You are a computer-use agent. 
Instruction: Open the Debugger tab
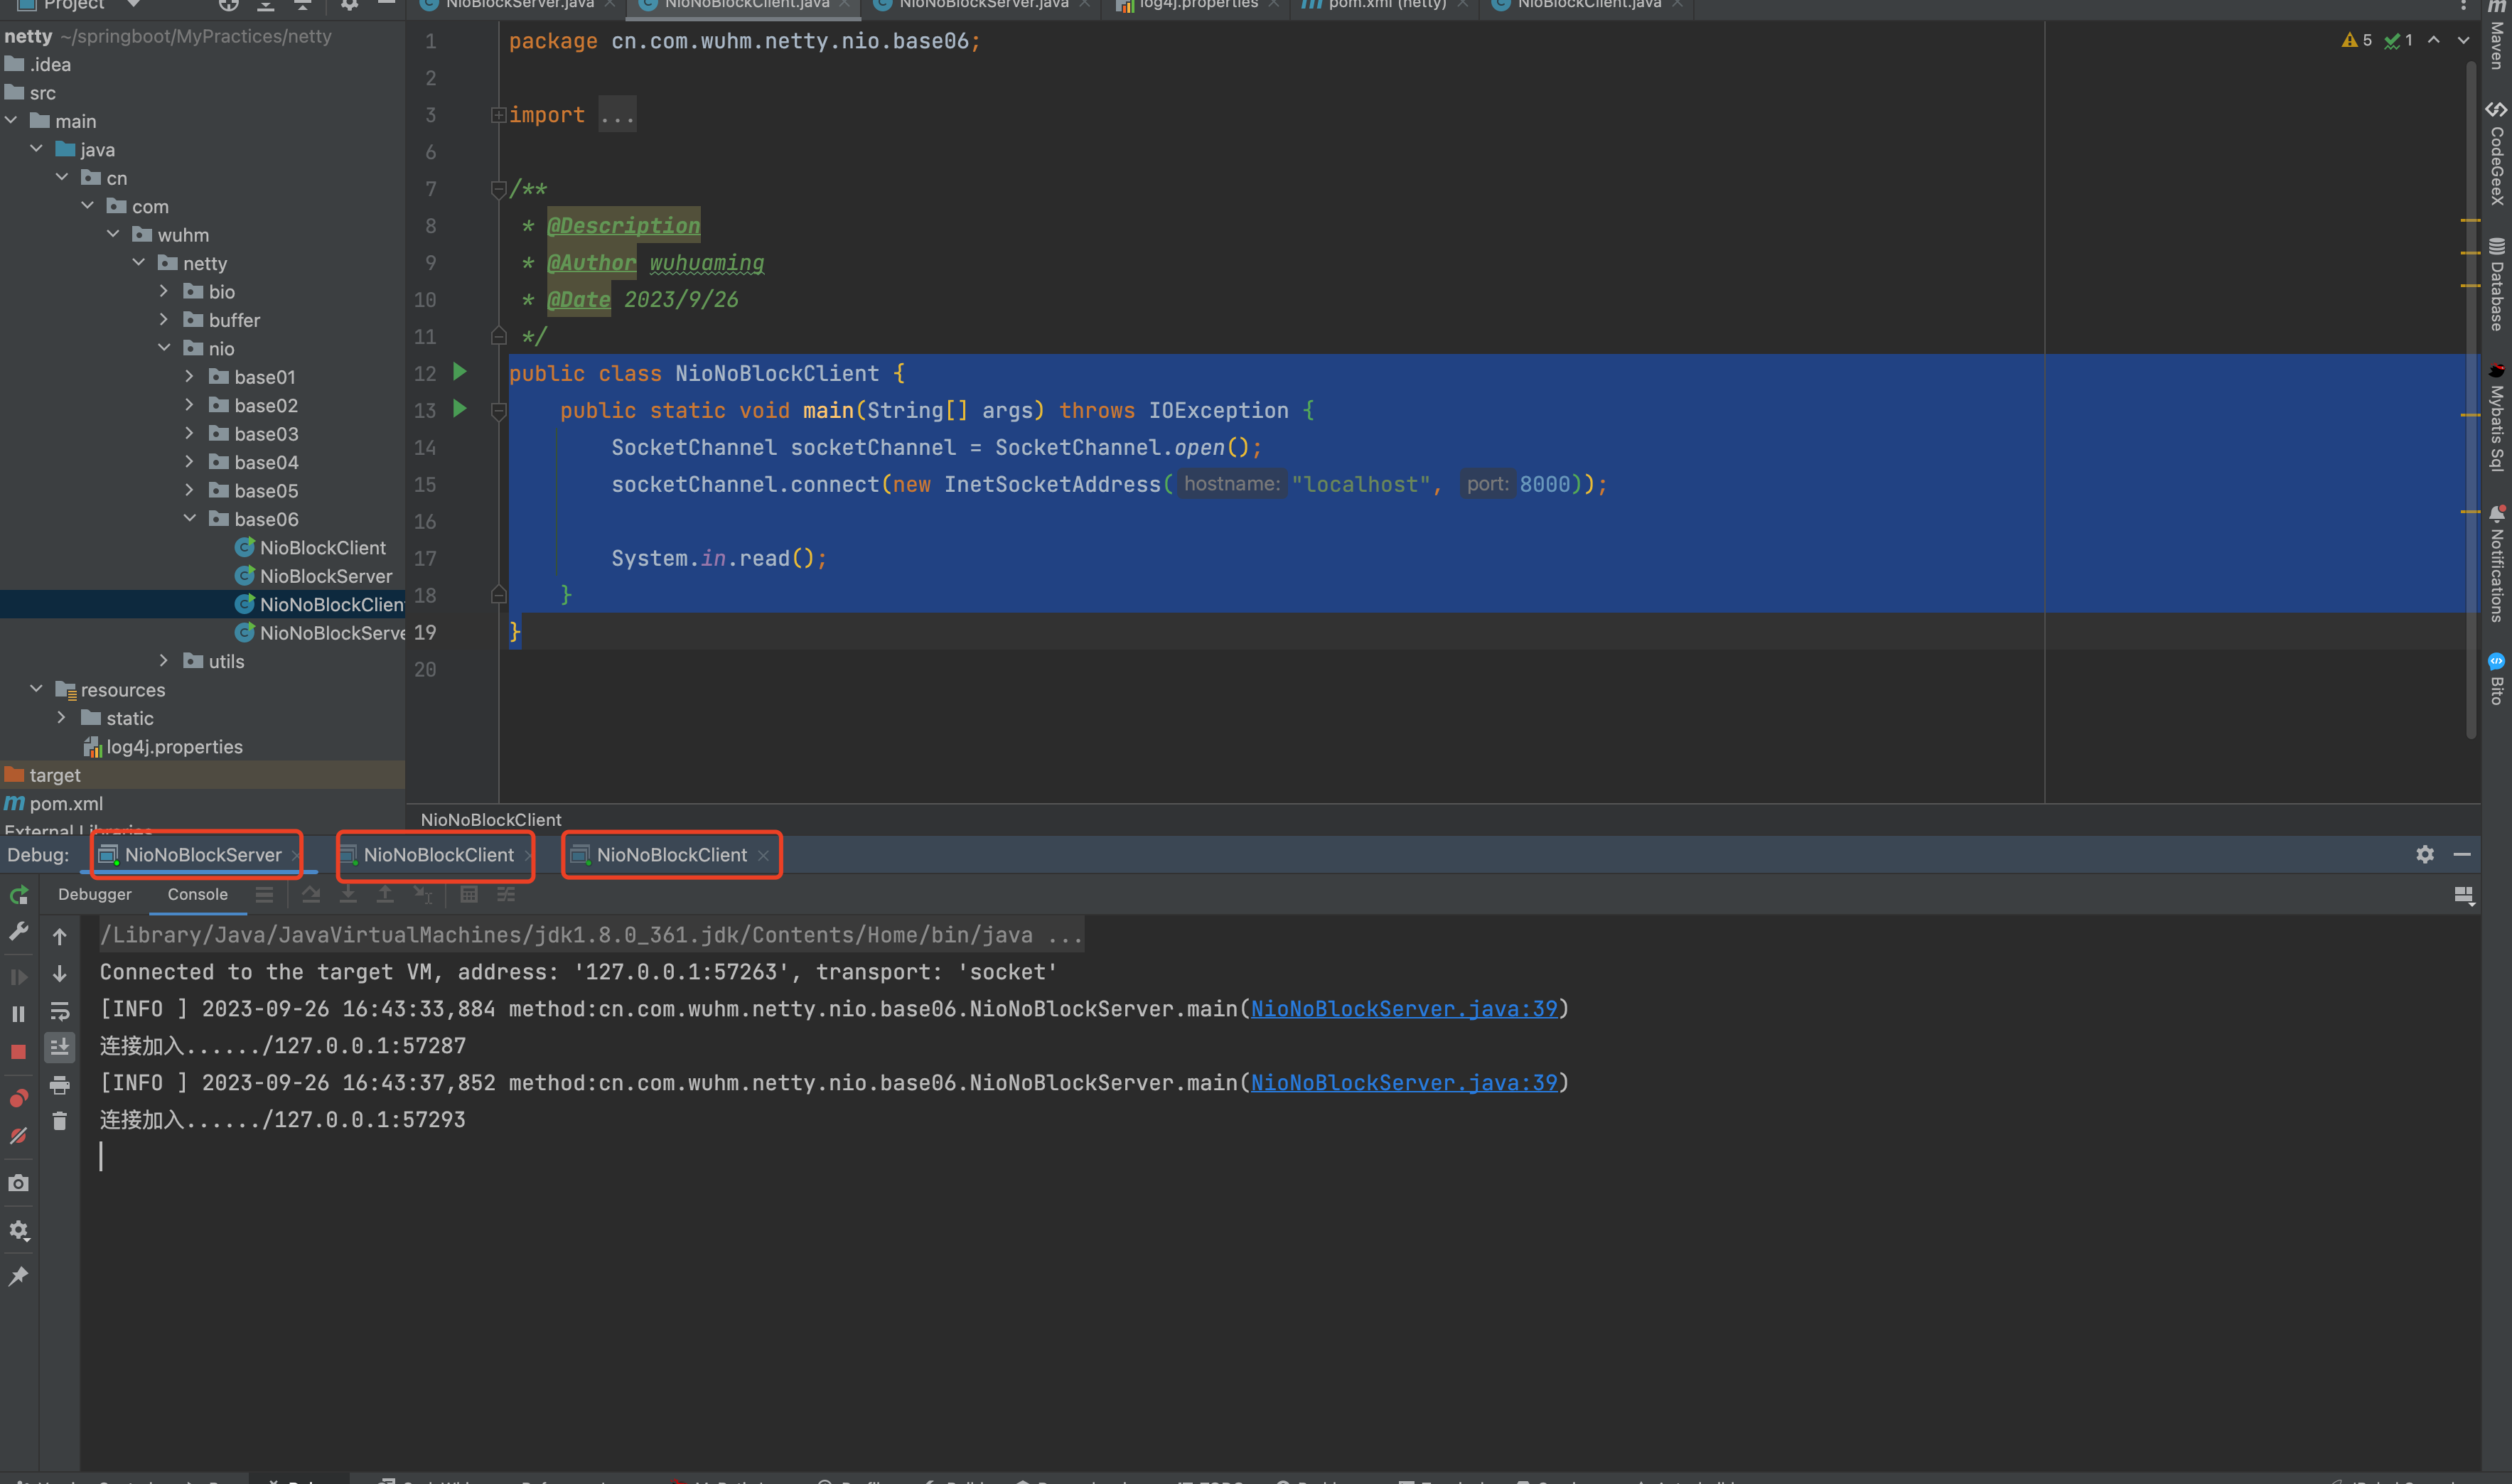pyautogui.click(x=95, y=895)
